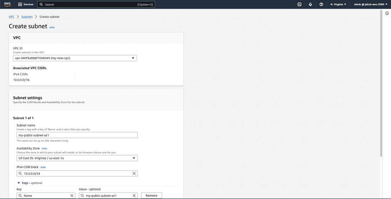Click the Subnet name input field
The image size is (391, 199).
pos(77,135)
